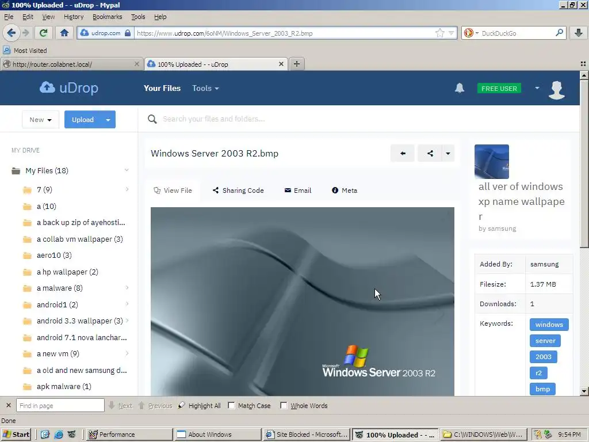Image resolution: width=589 pixels, height=442 pixels.
Task: Click the FREE USER badge
Action: (x=499, y=88)
